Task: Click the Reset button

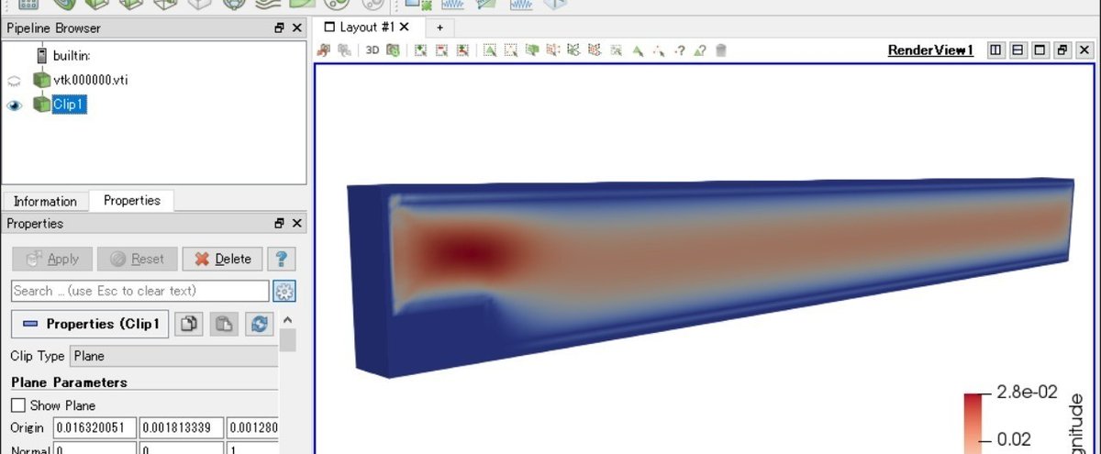Action: [x=137, y=259]
